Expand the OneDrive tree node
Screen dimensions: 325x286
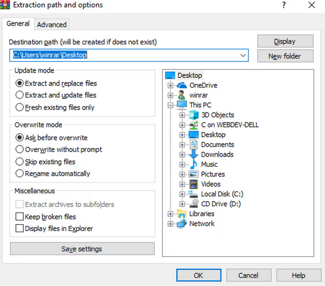tap(171, 85)
